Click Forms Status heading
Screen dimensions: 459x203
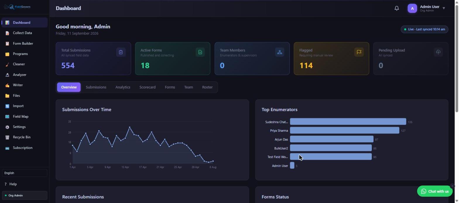275,197
